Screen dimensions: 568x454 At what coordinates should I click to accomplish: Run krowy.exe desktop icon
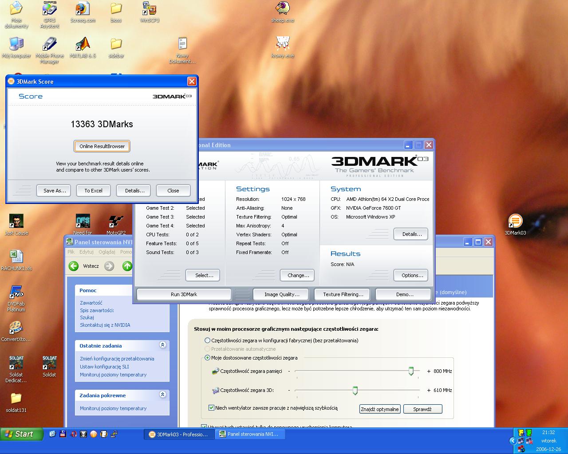coord(283,47)
